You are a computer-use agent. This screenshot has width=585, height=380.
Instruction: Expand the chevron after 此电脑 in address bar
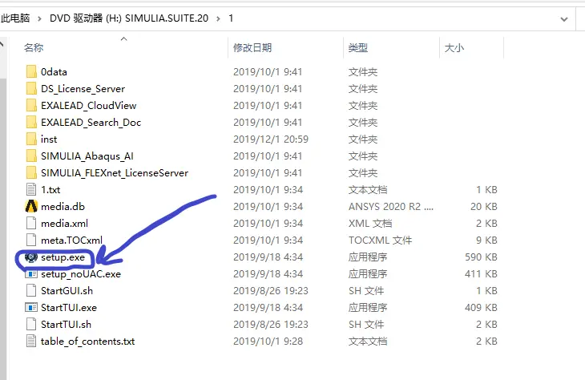coord(39,18)
